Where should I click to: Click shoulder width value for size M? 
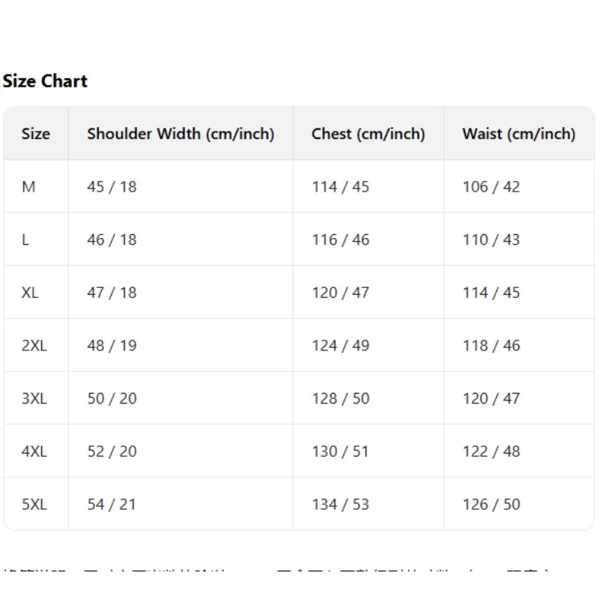pyautogui.click(x=112, y=187)
